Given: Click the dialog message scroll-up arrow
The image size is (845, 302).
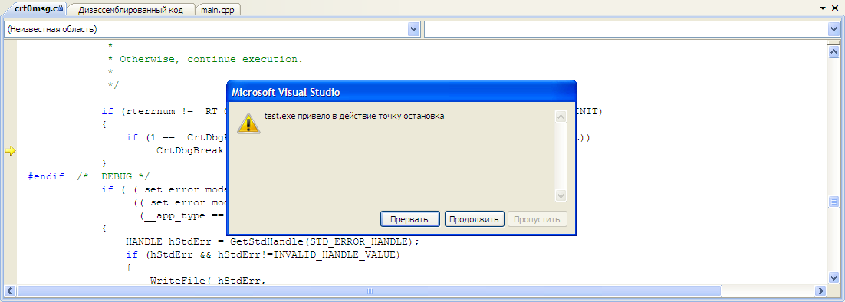Looking at the screenshot, I should [561, 117].
